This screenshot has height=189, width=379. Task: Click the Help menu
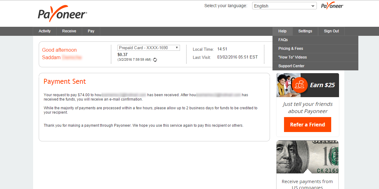click(x=282, y=31)
